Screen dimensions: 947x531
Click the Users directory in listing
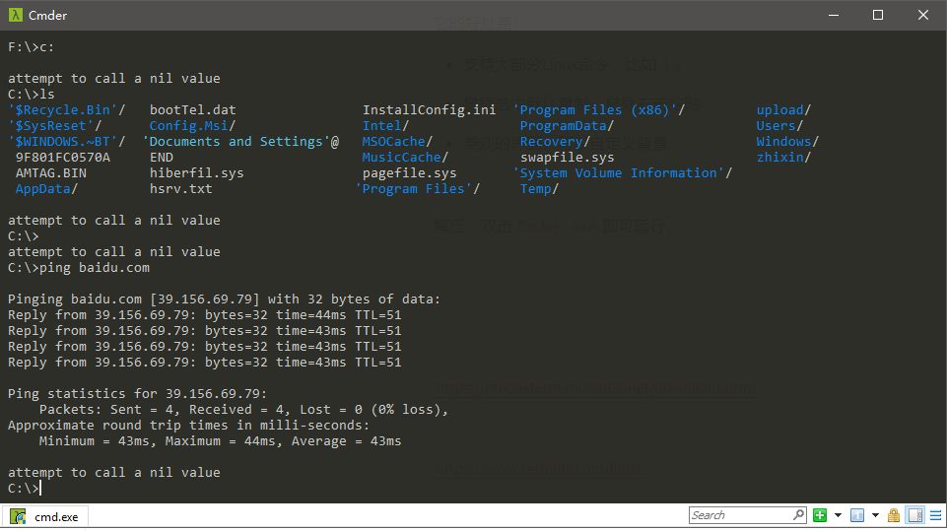(778, 126)
